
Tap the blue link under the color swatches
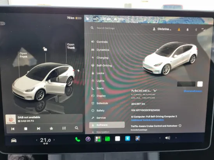[193, 91]
